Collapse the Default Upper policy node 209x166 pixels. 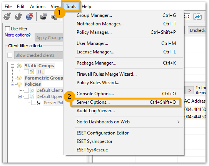click(20, 96)
